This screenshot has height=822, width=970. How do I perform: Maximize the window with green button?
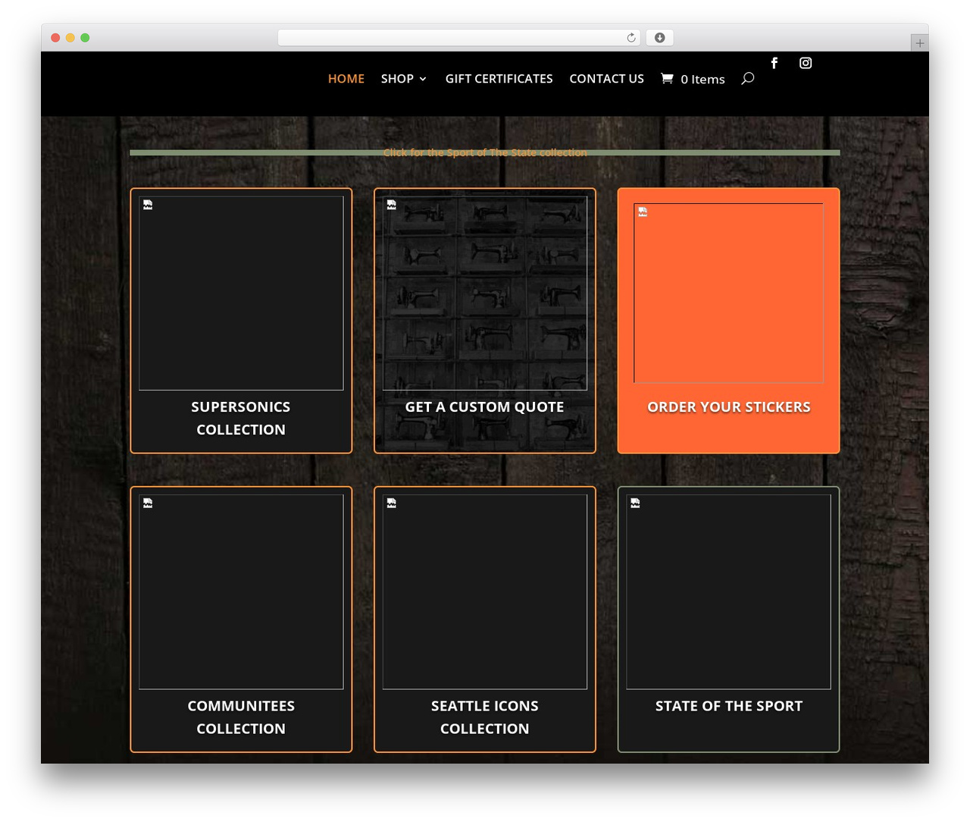pyautogui.click(x=85, y=38)
